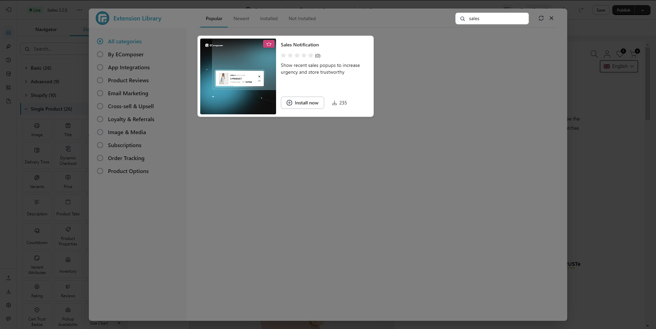The image size is (656, 329).
Task: Click the storefront cart icon
Action: (634, 54)
